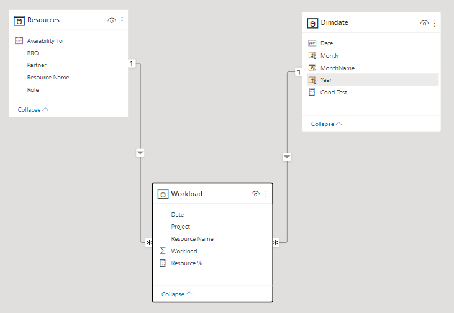Click sigma icon beside Workload field
This screenshot has height=313, width=454.
click(163, 251)
